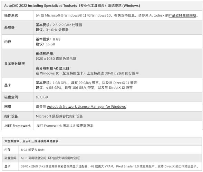This screenshot has width=203, height=172.
Task: Select the 操作系统 row label
Action: [x=11, y=15]
